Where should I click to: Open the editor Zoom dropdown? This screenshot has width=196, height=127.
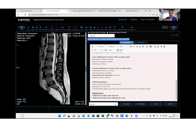pyautogui.click(x=112, y=50)
